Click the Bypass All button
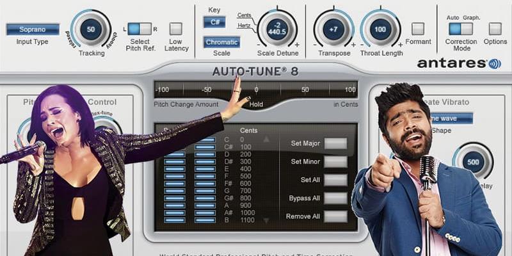The width and height of the screenshot is (512, 256). pos(335,198)
